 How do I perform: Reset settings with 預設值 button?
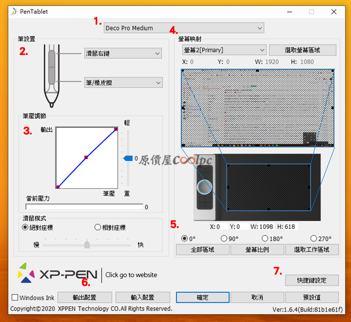pyautogui.click(x=312, y=297)
